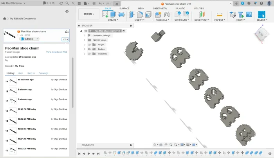
Task: Click the Editable button on file card
Action: click(30, 39)
